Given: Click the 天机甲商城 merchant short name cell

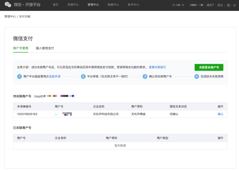Looking at the screenshot, I should pyautogui.click(x=139, y=114).
